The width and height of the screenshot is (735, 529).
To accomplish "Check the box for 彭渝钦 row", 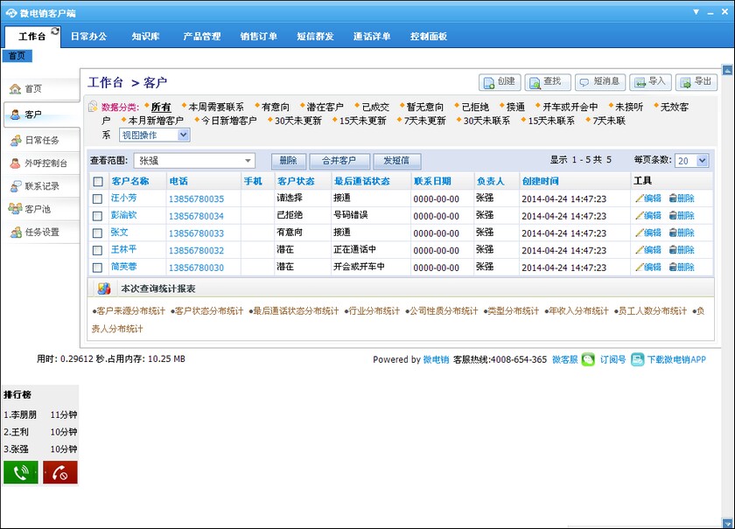I will click(x=97, y=216).
